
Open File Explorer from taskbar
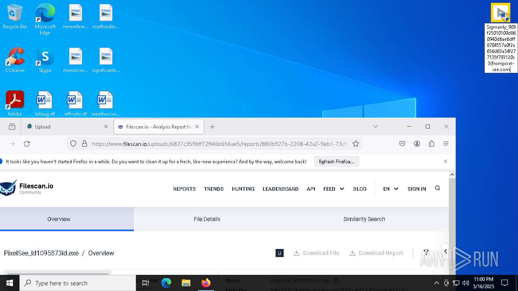pos(186,283)
